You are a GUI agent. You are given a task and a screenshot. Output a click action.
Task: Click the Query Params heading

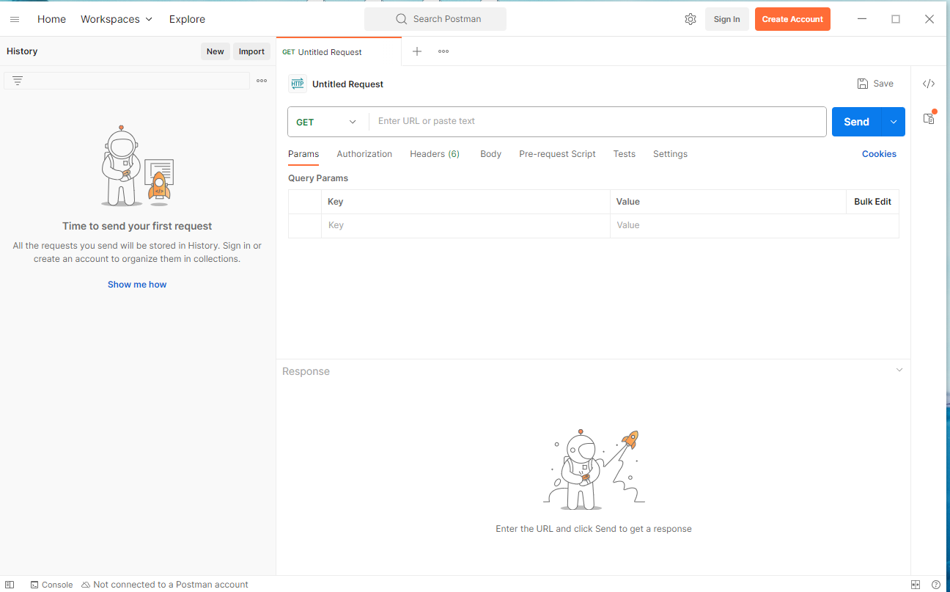pos(318,178)
